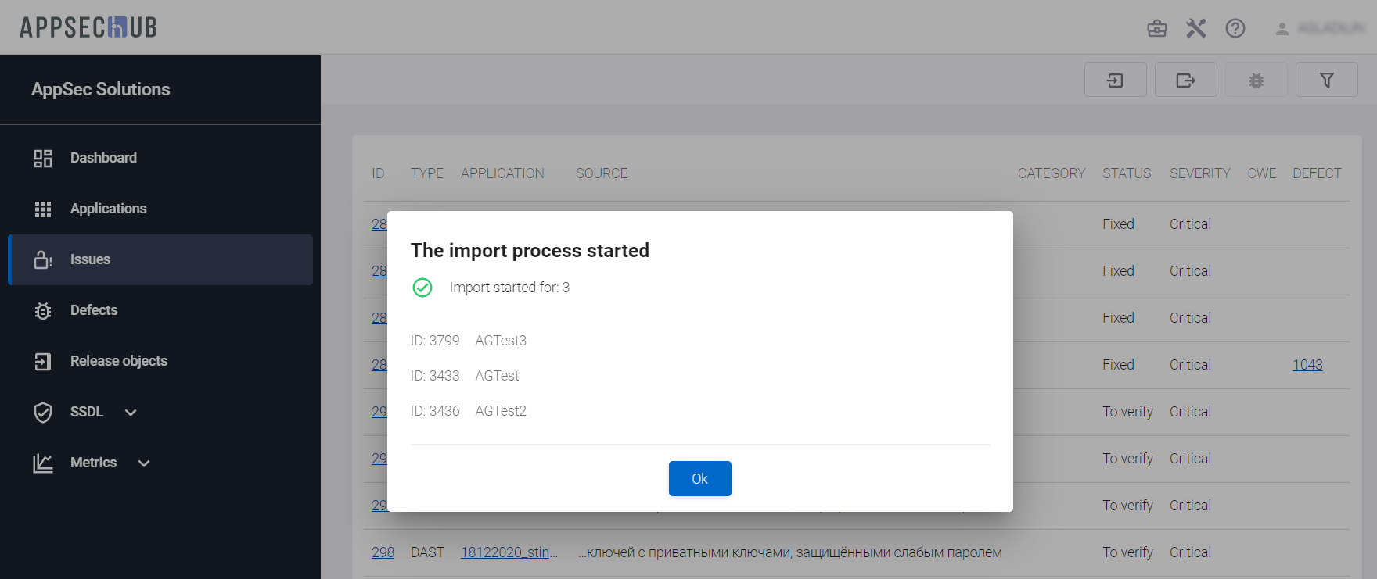Open the tools wrench icon in the header
The height and width of the screenshot is (579, 1377).
tap(1195, 29)
